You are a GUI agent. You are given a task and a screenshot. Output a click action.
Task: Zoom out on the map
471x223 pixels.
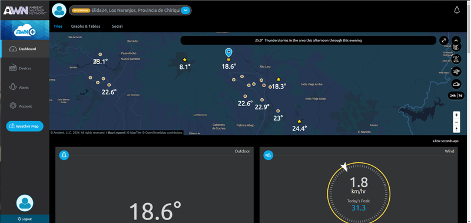click(x=456, y=122)
